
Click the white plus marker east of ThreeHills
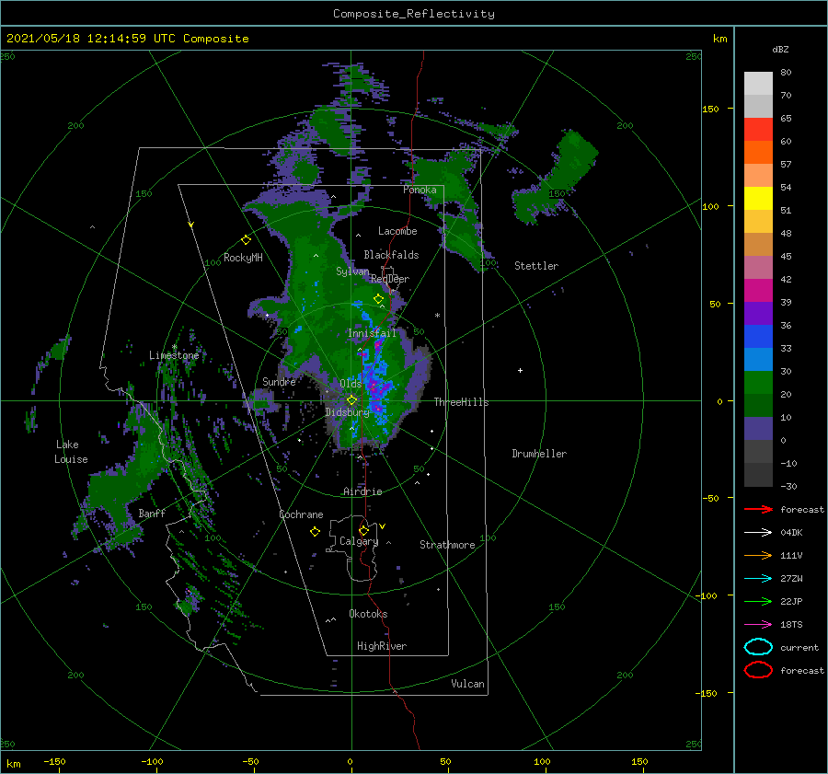pos(520,370)
